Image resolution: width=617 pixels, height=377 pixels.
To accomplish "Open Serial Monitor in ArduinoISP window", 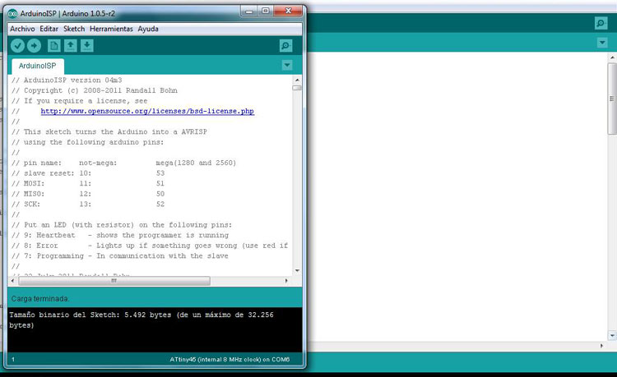I will [285, 46].
